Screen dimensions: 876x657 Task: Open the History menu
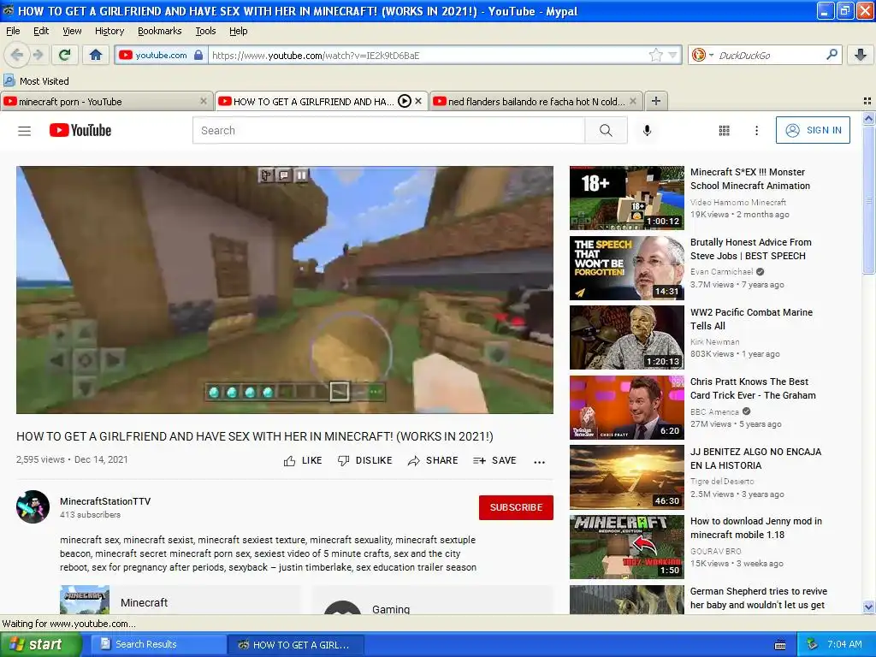pyautogui.click(x=109, y=31)
